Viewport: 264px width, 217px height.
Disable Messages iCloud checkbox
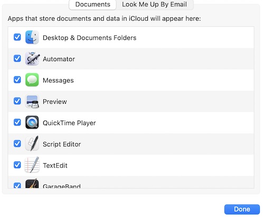pos(17,80)
